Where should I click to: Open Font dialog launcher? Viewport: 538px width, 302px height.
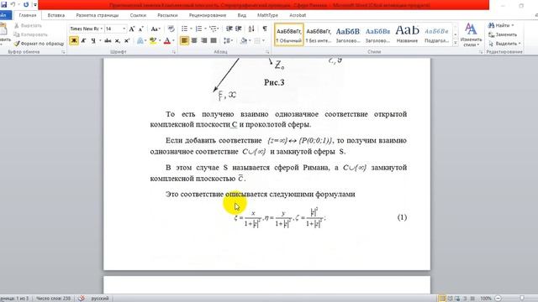(x=174, y=52)
